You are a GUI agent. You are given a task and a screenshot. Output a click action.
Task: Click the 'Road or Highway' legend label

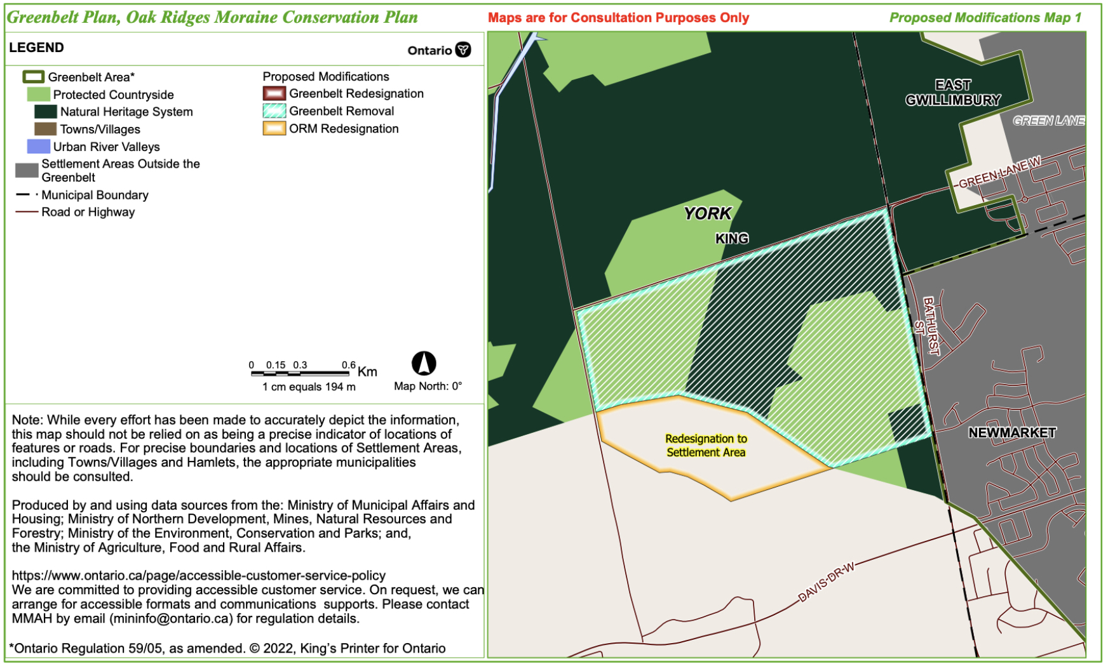pyautogui.click(x=88, y=212)
